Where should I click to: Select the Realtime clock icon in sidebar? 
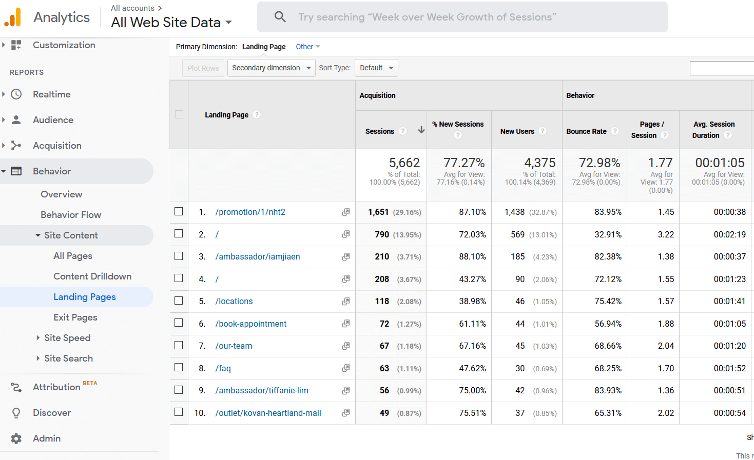16,94
